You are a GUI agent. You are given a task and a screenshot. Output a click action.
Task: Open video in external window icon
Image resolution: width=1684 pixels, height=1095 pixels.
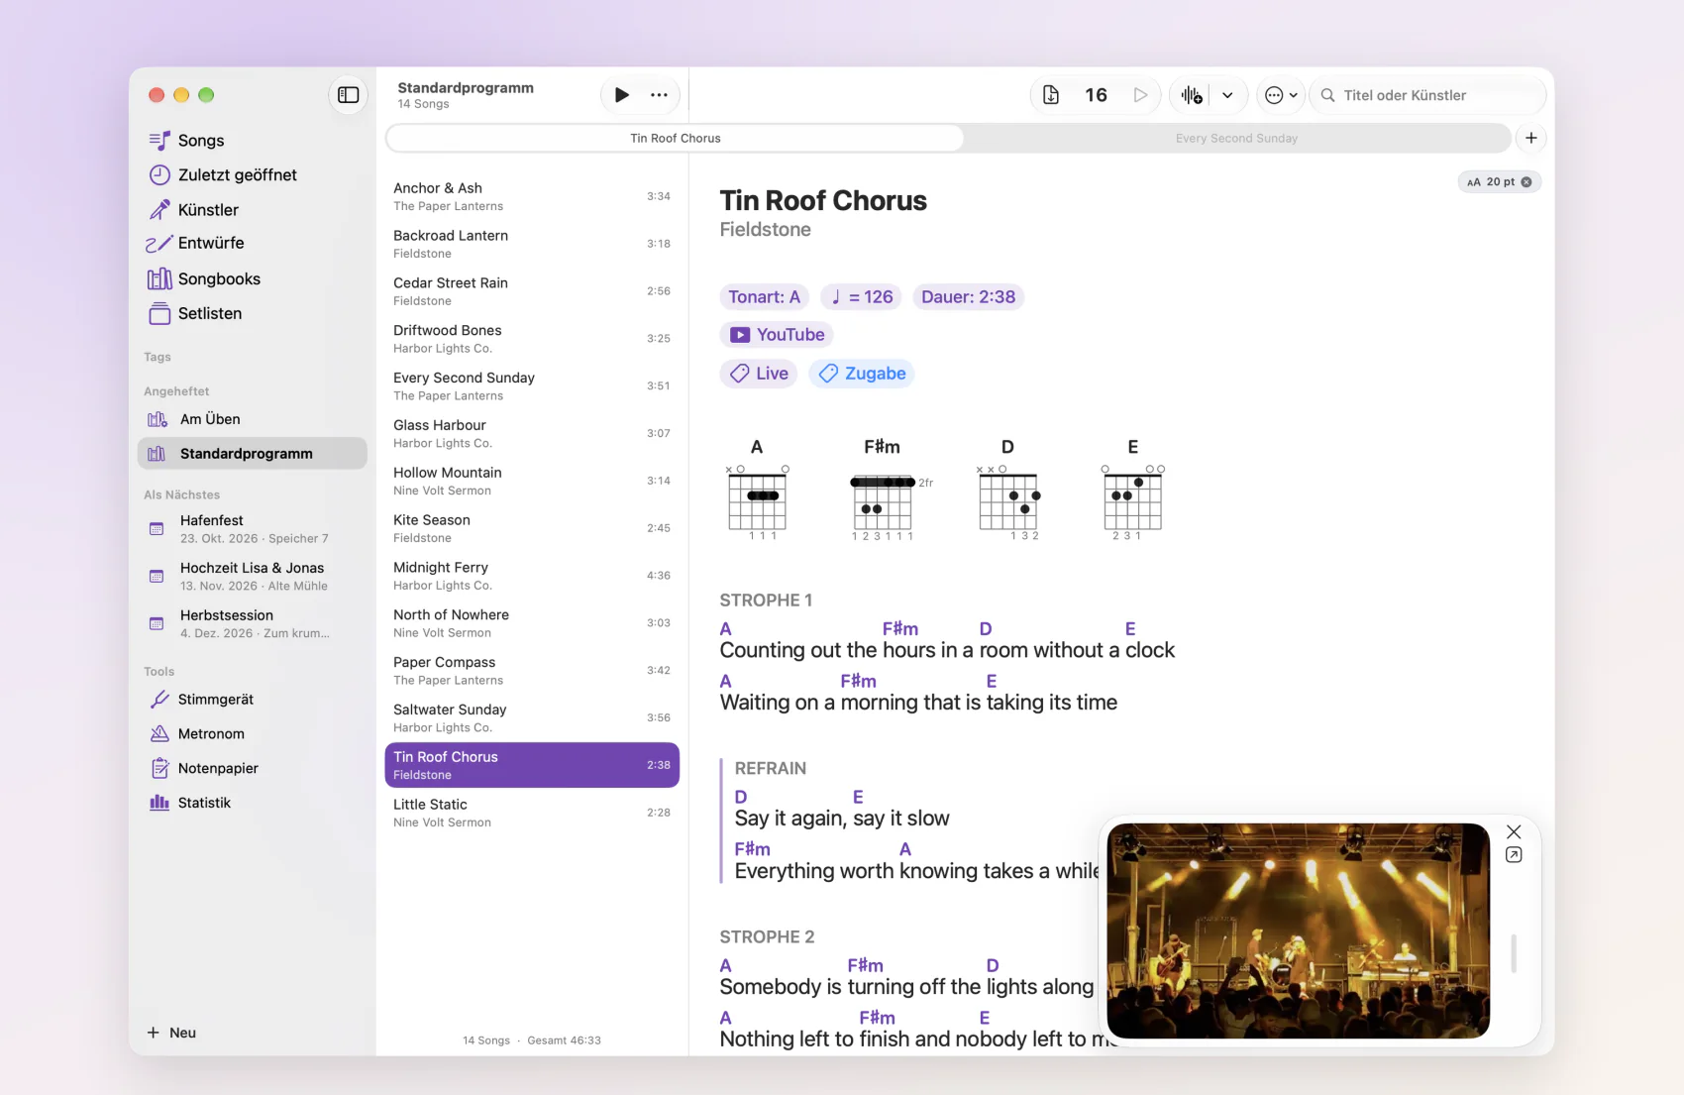(x=1514, y=855)
